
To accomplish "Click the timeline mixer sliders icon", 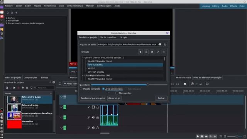I will [x=201, y=84].
